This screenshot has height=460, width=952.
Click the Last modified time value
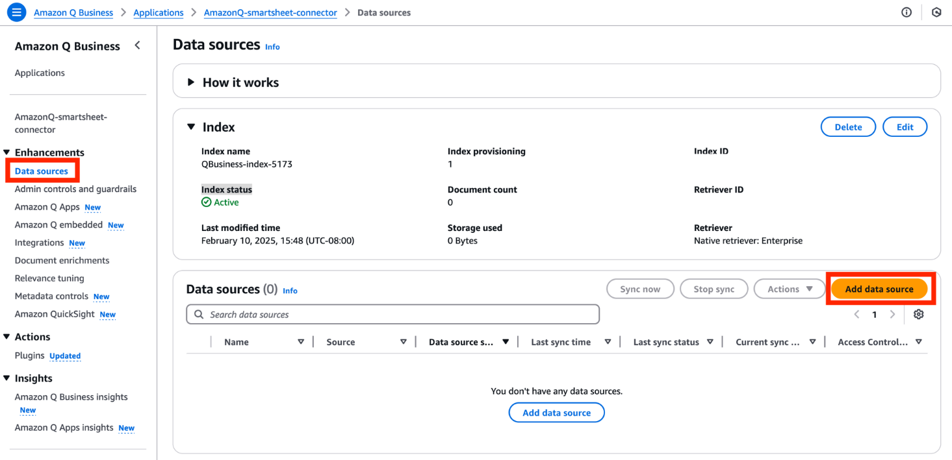coord(277,241)
